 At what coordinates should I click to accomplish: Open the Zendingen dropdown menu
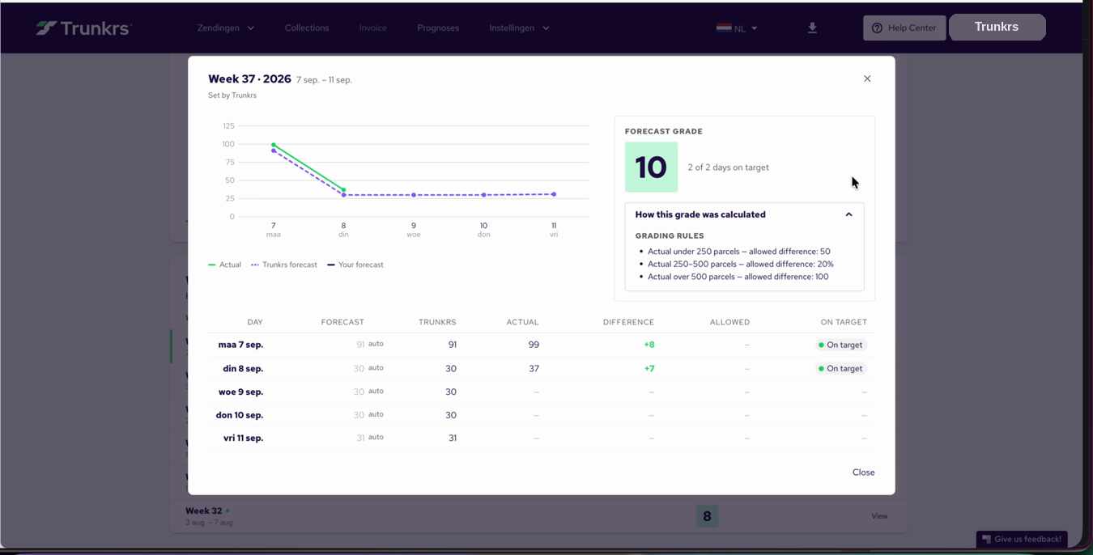click(x=226, y=28)
